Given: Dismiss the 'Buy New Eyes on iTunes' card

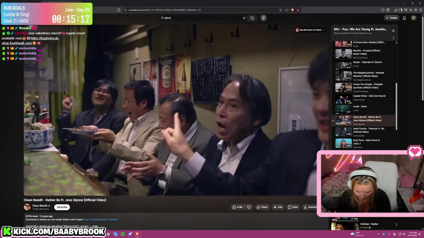Looking at the screenshot, I should (x=324, y=30).
